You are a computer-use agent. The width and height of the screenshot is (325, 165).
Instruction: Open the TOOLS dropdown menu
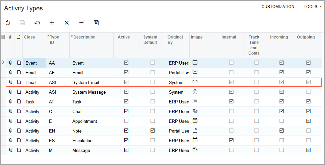[x=313, y=7]
